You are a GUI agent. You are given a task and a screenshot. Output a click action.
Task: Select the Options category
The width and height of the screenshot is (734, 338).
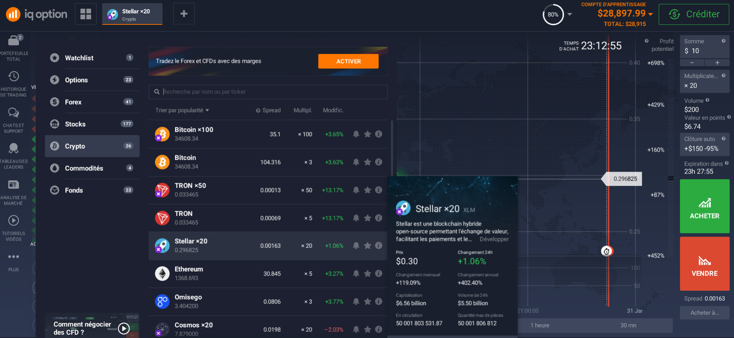(x=92, y=80)
